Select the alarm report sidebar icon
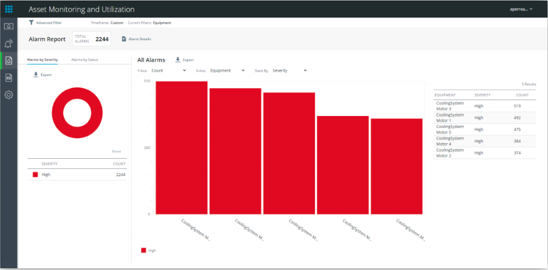 point(8,60)
